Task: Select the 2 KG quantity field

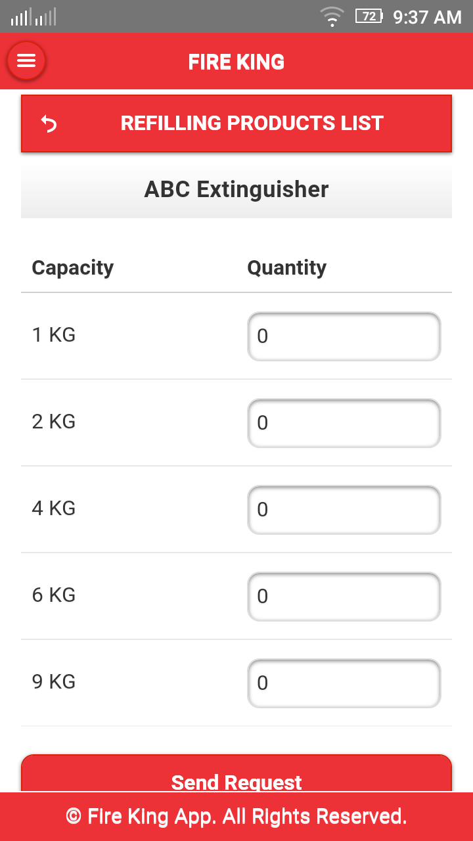Action: pyautogui.click(x=344, y=423)
